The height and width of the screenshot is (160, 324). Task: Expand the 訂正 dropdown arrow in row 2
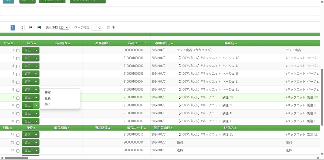[x=36, y=58]
